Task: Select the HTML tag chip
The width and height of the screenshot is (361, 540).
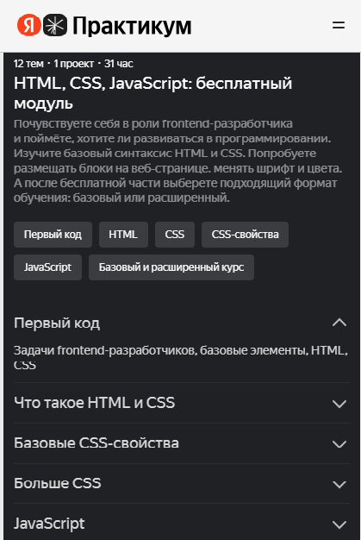Action: click(x=123, y=235)
